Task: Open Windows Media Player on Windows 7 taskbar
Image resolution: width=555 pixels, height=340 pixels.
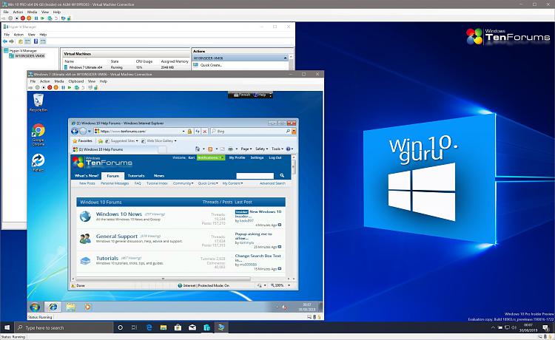Action: [x=87, y=307]
